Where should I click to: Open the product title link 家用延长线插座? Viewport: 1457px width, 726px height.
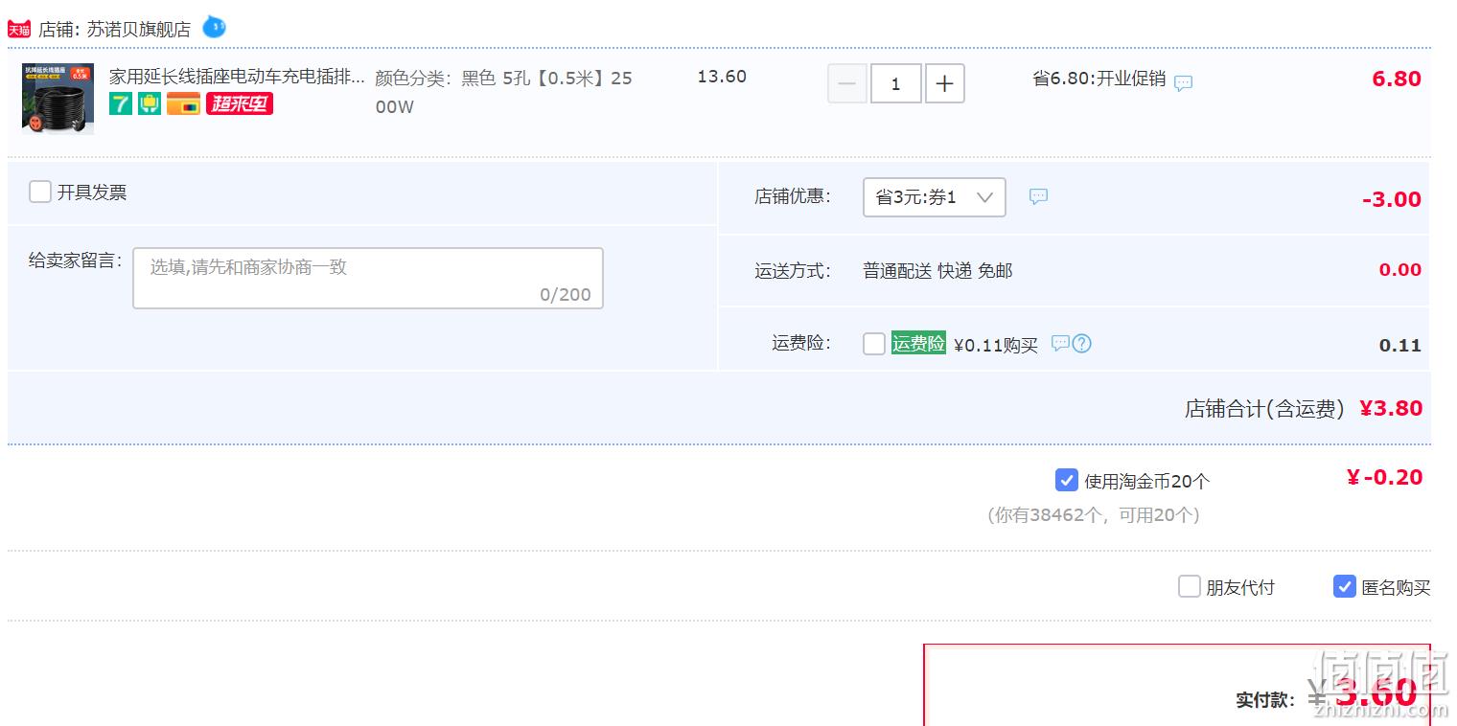point(238,77)
